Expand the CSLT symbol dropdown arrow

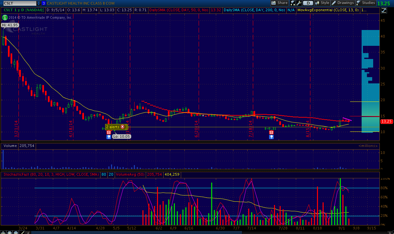39,3
